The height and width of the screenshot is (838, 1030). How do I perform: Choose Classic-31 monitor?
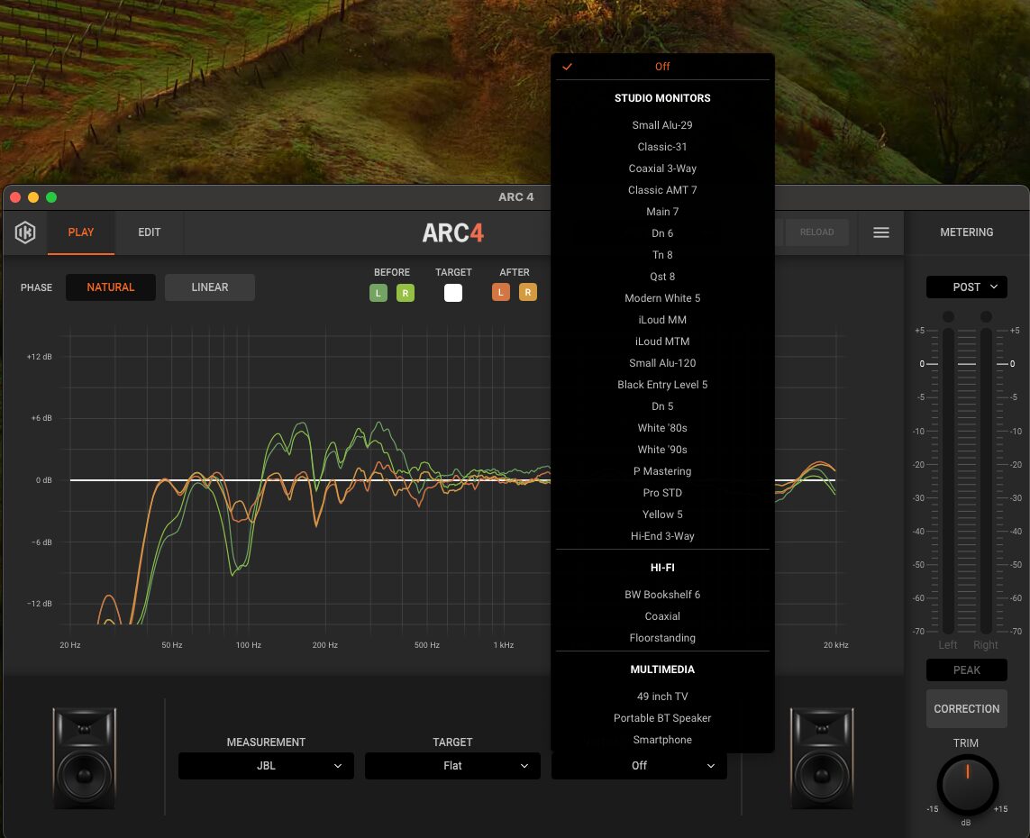pos(662,147)
